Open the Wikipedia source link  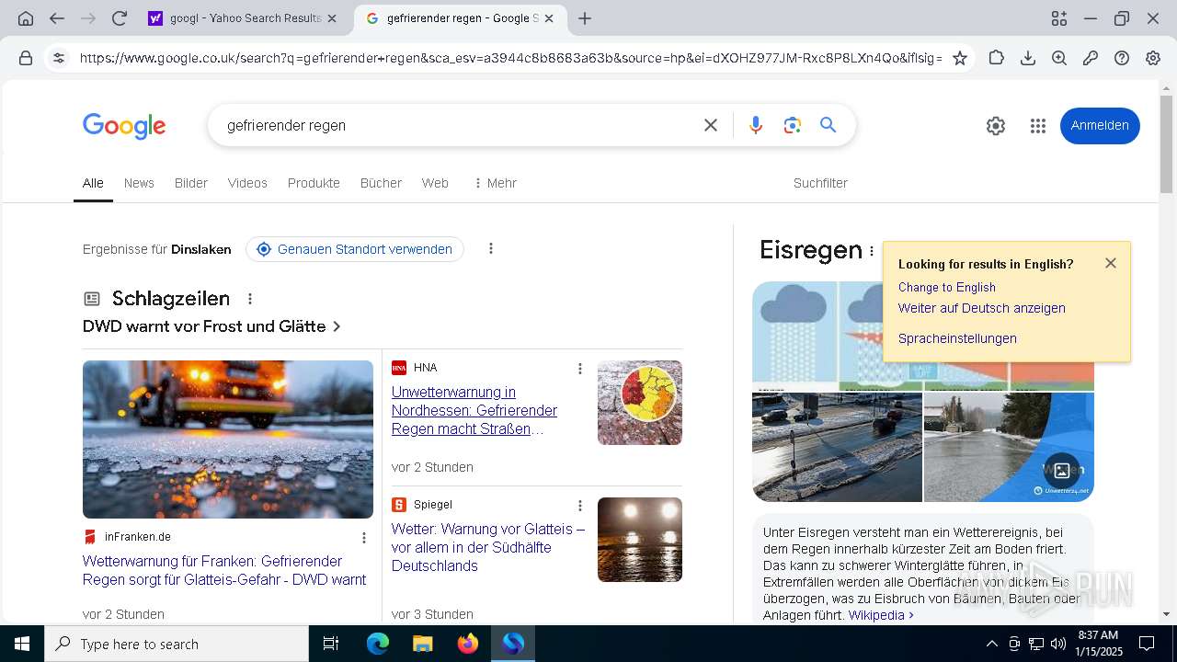[881, 614]
